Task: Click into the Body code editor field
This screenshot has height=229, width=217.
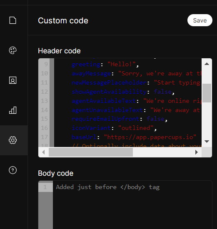Action: tap(132, 204)
